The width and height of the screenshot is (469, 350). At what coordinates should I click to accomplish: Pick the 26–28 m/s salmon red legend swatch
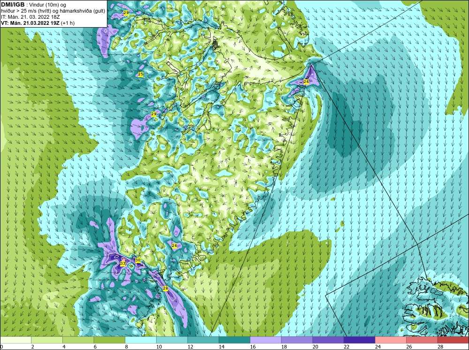(422, 340)
